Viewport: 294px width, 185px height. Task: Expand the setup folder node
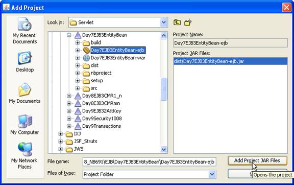click(78, 81)
